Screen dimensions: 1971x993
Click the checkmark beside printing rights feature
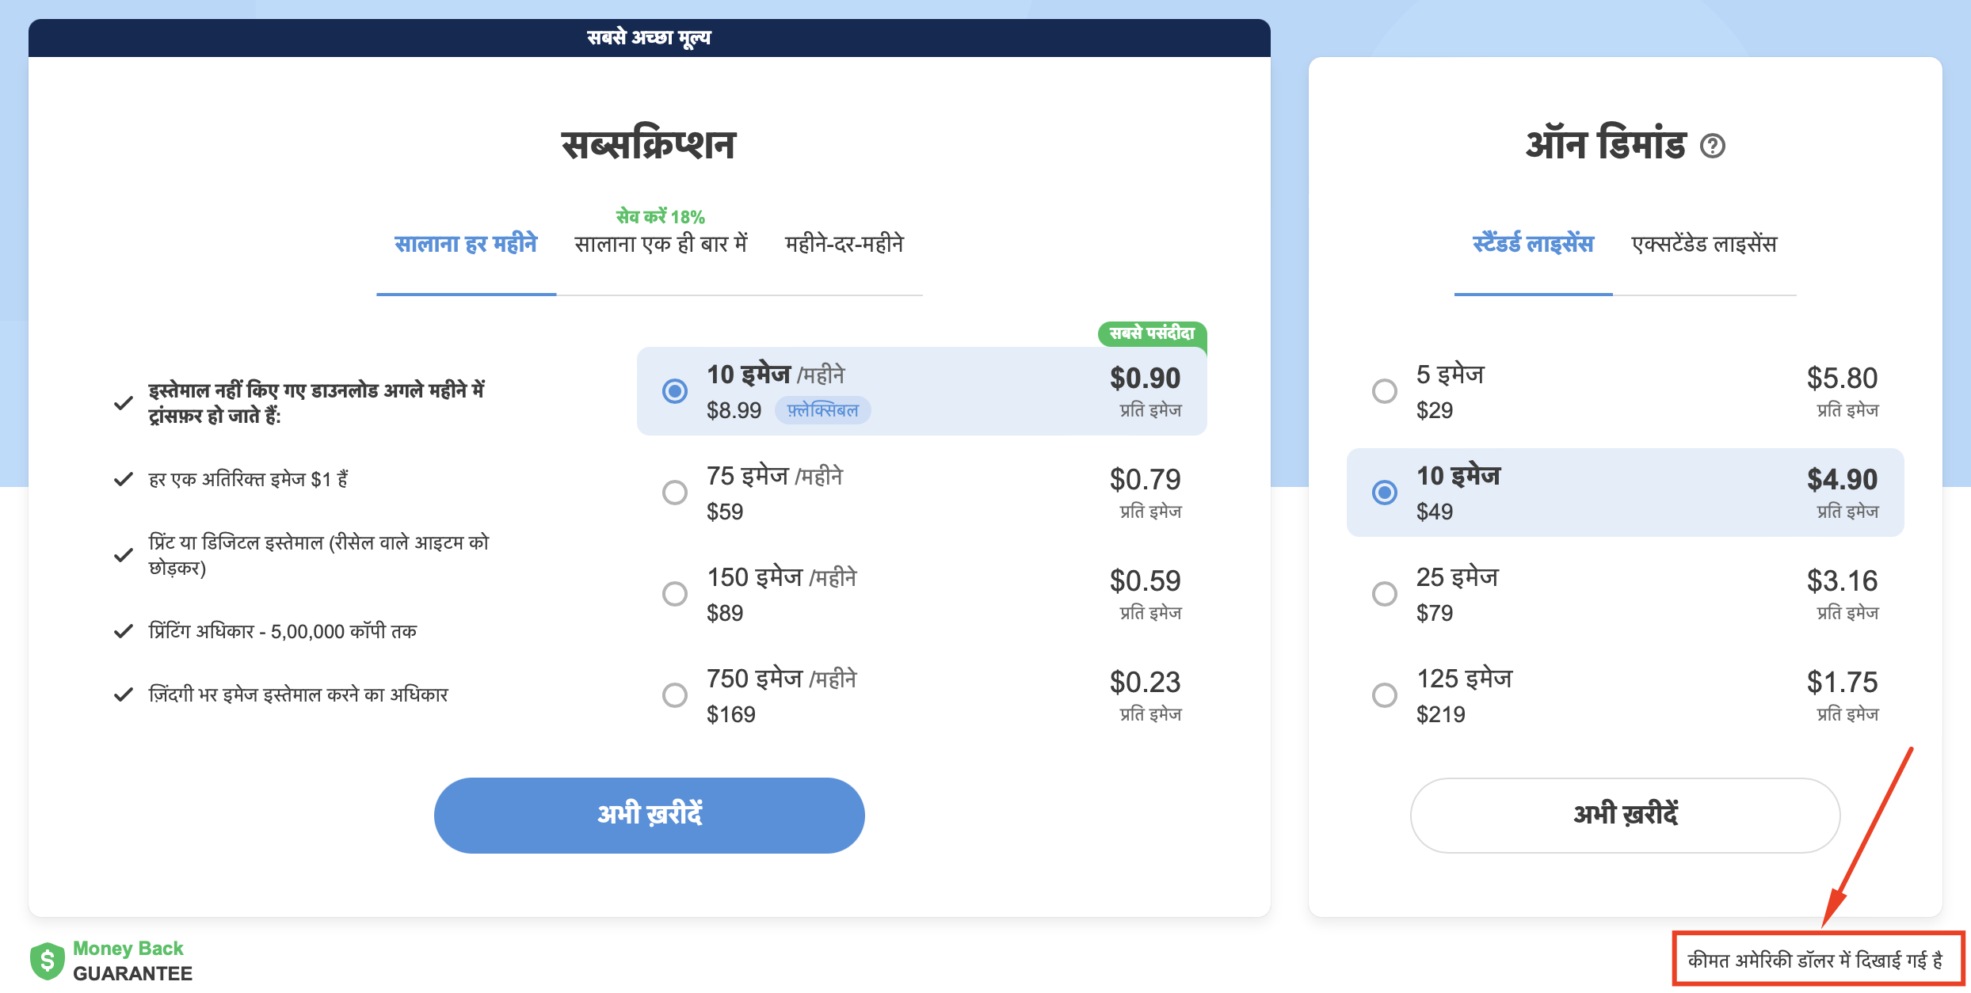pos(123,630)
